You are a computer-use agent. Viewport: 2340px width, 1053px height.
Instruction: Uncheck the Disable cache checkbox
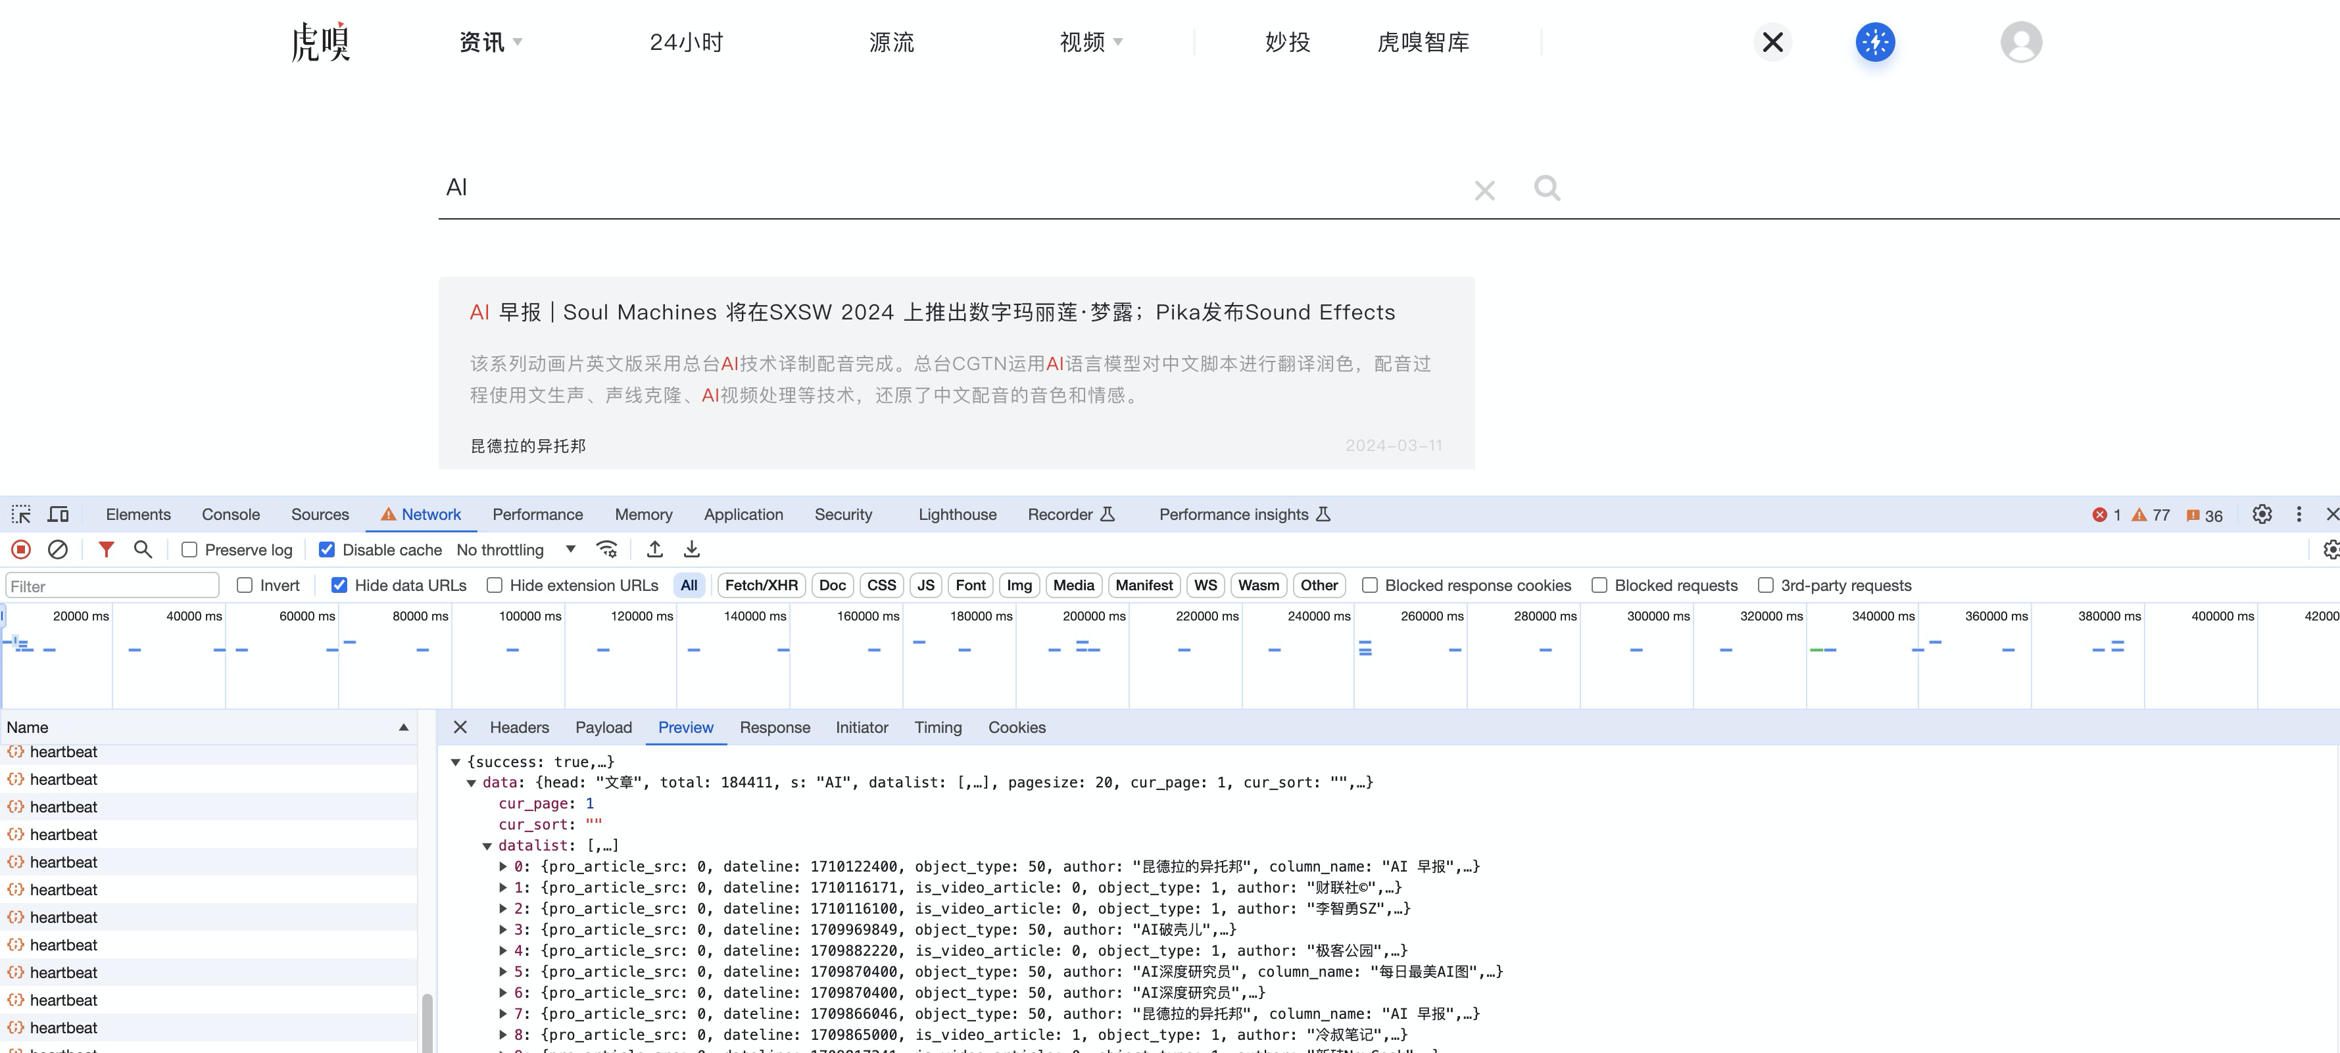pos(327,550)
